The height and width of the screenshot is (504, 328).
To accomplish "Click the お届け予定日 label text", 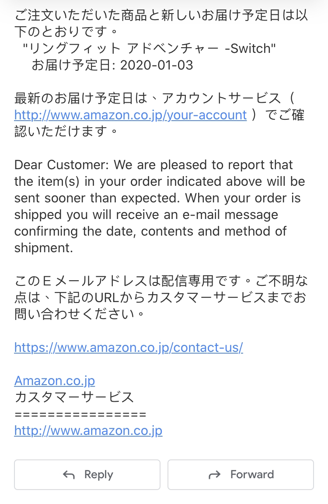I will [71, 65].
